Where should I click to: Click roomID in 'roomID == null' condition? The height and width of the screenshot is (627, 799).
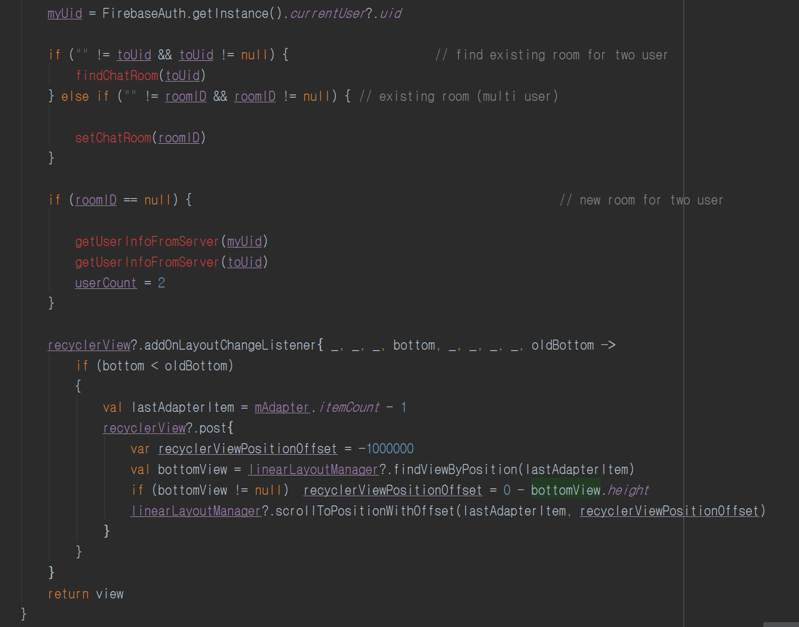coord(96,200)
